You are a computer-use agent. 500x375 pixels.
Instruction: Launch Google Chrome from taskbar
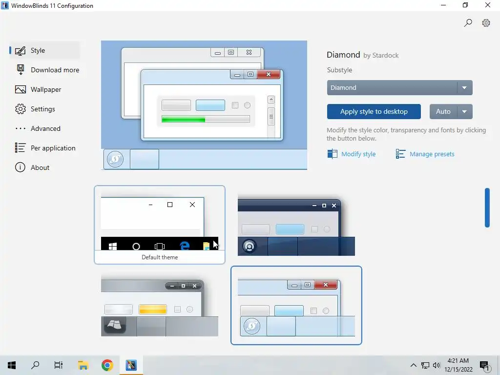(107, 365)
